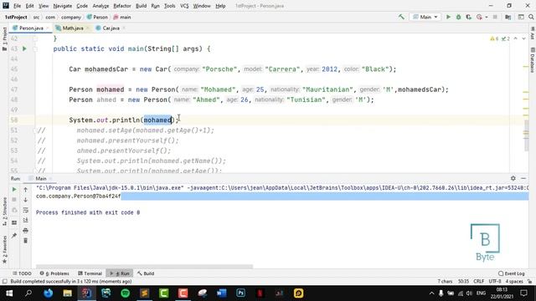Select the Person.java editor tab
536x301 pixels.
coord(31,28)
